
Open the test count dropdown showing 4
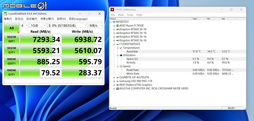click(x=24, y=25)
